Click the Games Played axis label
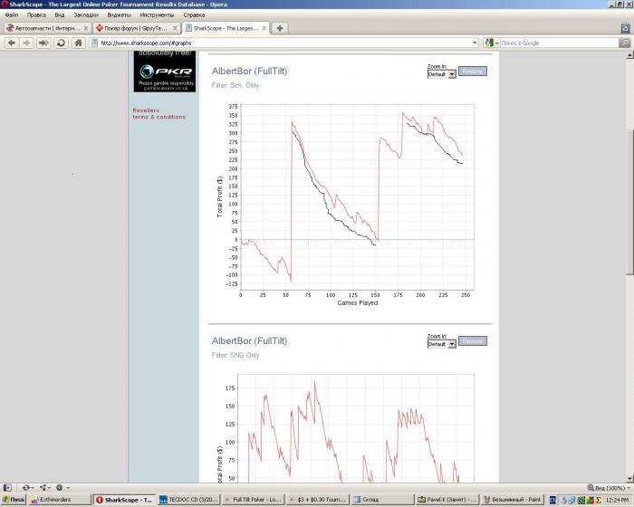634x507 pixels. [358, 302]
